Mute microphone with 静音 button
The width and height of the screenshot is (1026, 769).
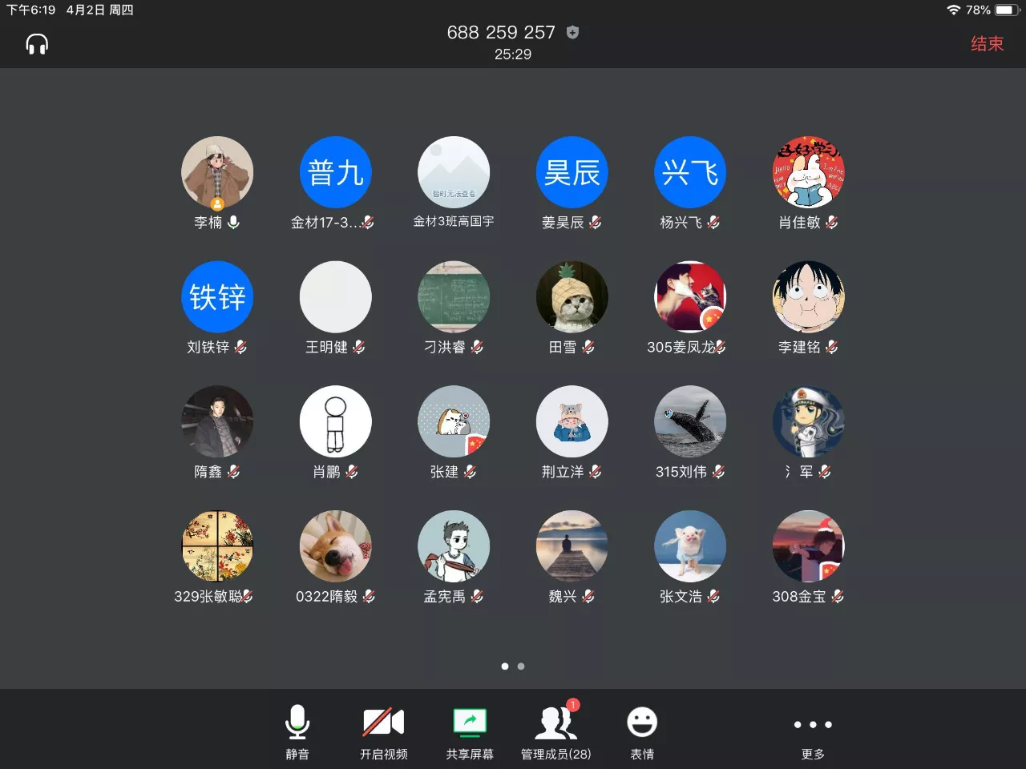[x=297, y=732]
